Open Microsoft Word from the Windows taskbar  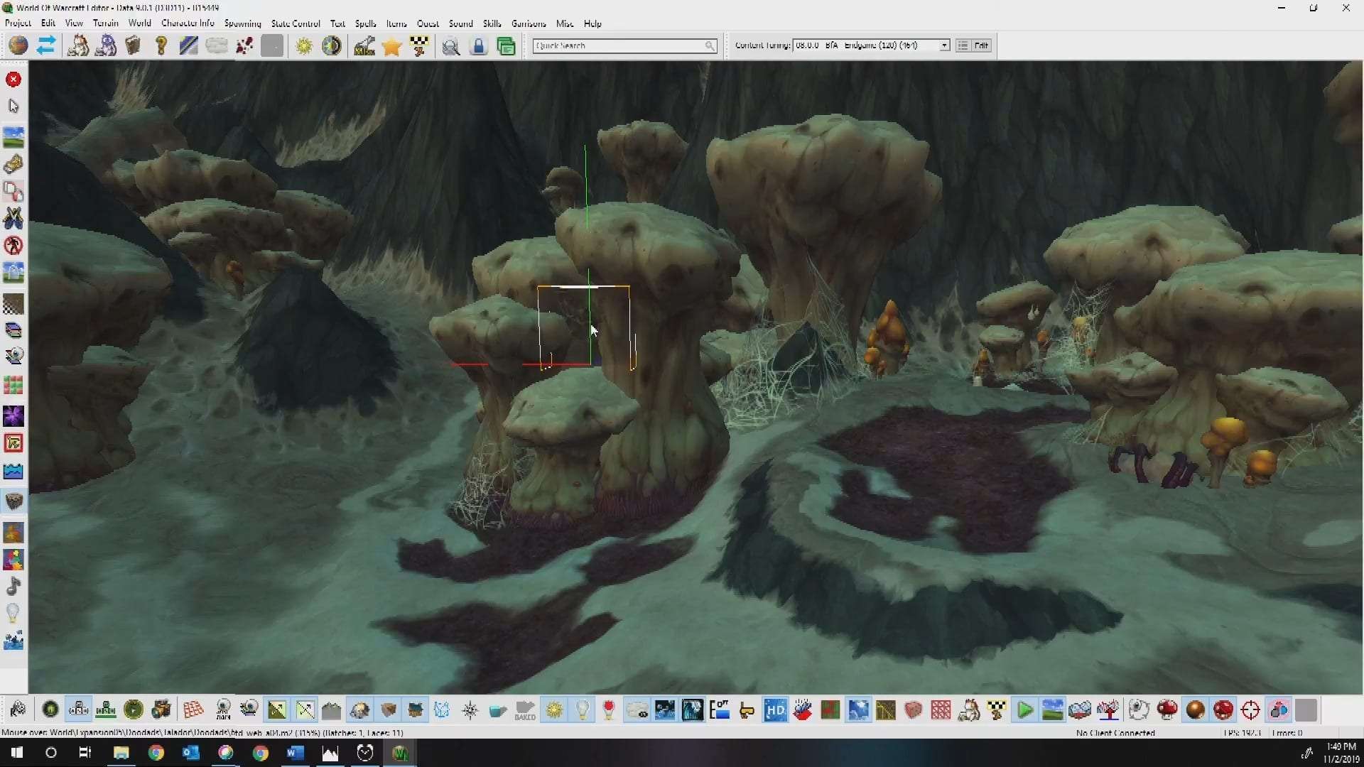pyautogui.click(x=295, y=753)
